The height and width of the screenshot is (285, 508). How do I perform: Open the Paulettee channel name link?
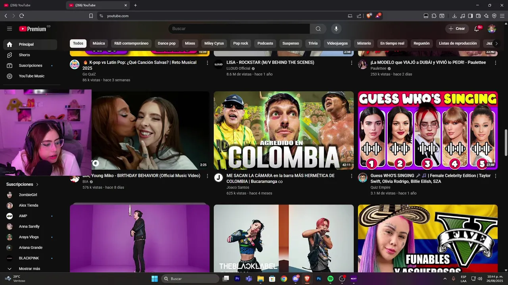click(x=378, y=68)
